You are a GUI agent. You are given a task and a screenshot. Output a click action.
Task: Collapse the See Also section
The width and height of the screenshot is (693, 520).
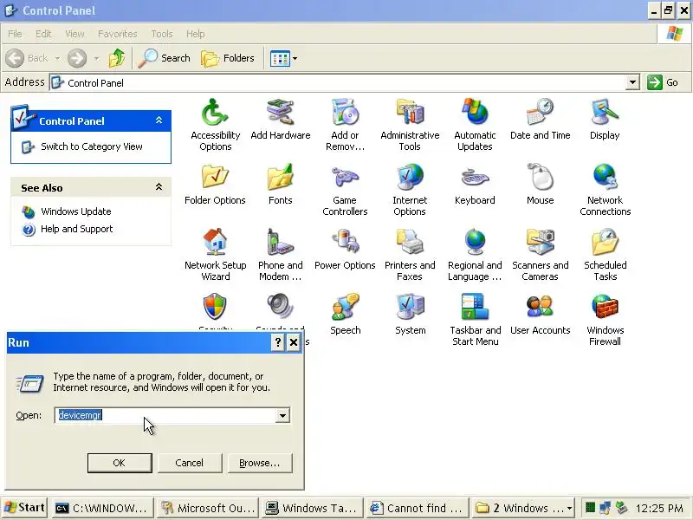pyautogui.click(x=159, y=187)
